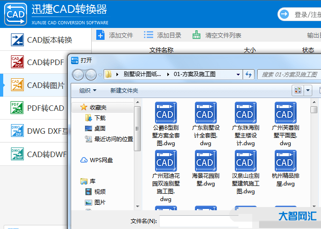The width and height of the screenshot is (321, 229).
Task: Click the refresh button beside address bar
Action: 249,74
